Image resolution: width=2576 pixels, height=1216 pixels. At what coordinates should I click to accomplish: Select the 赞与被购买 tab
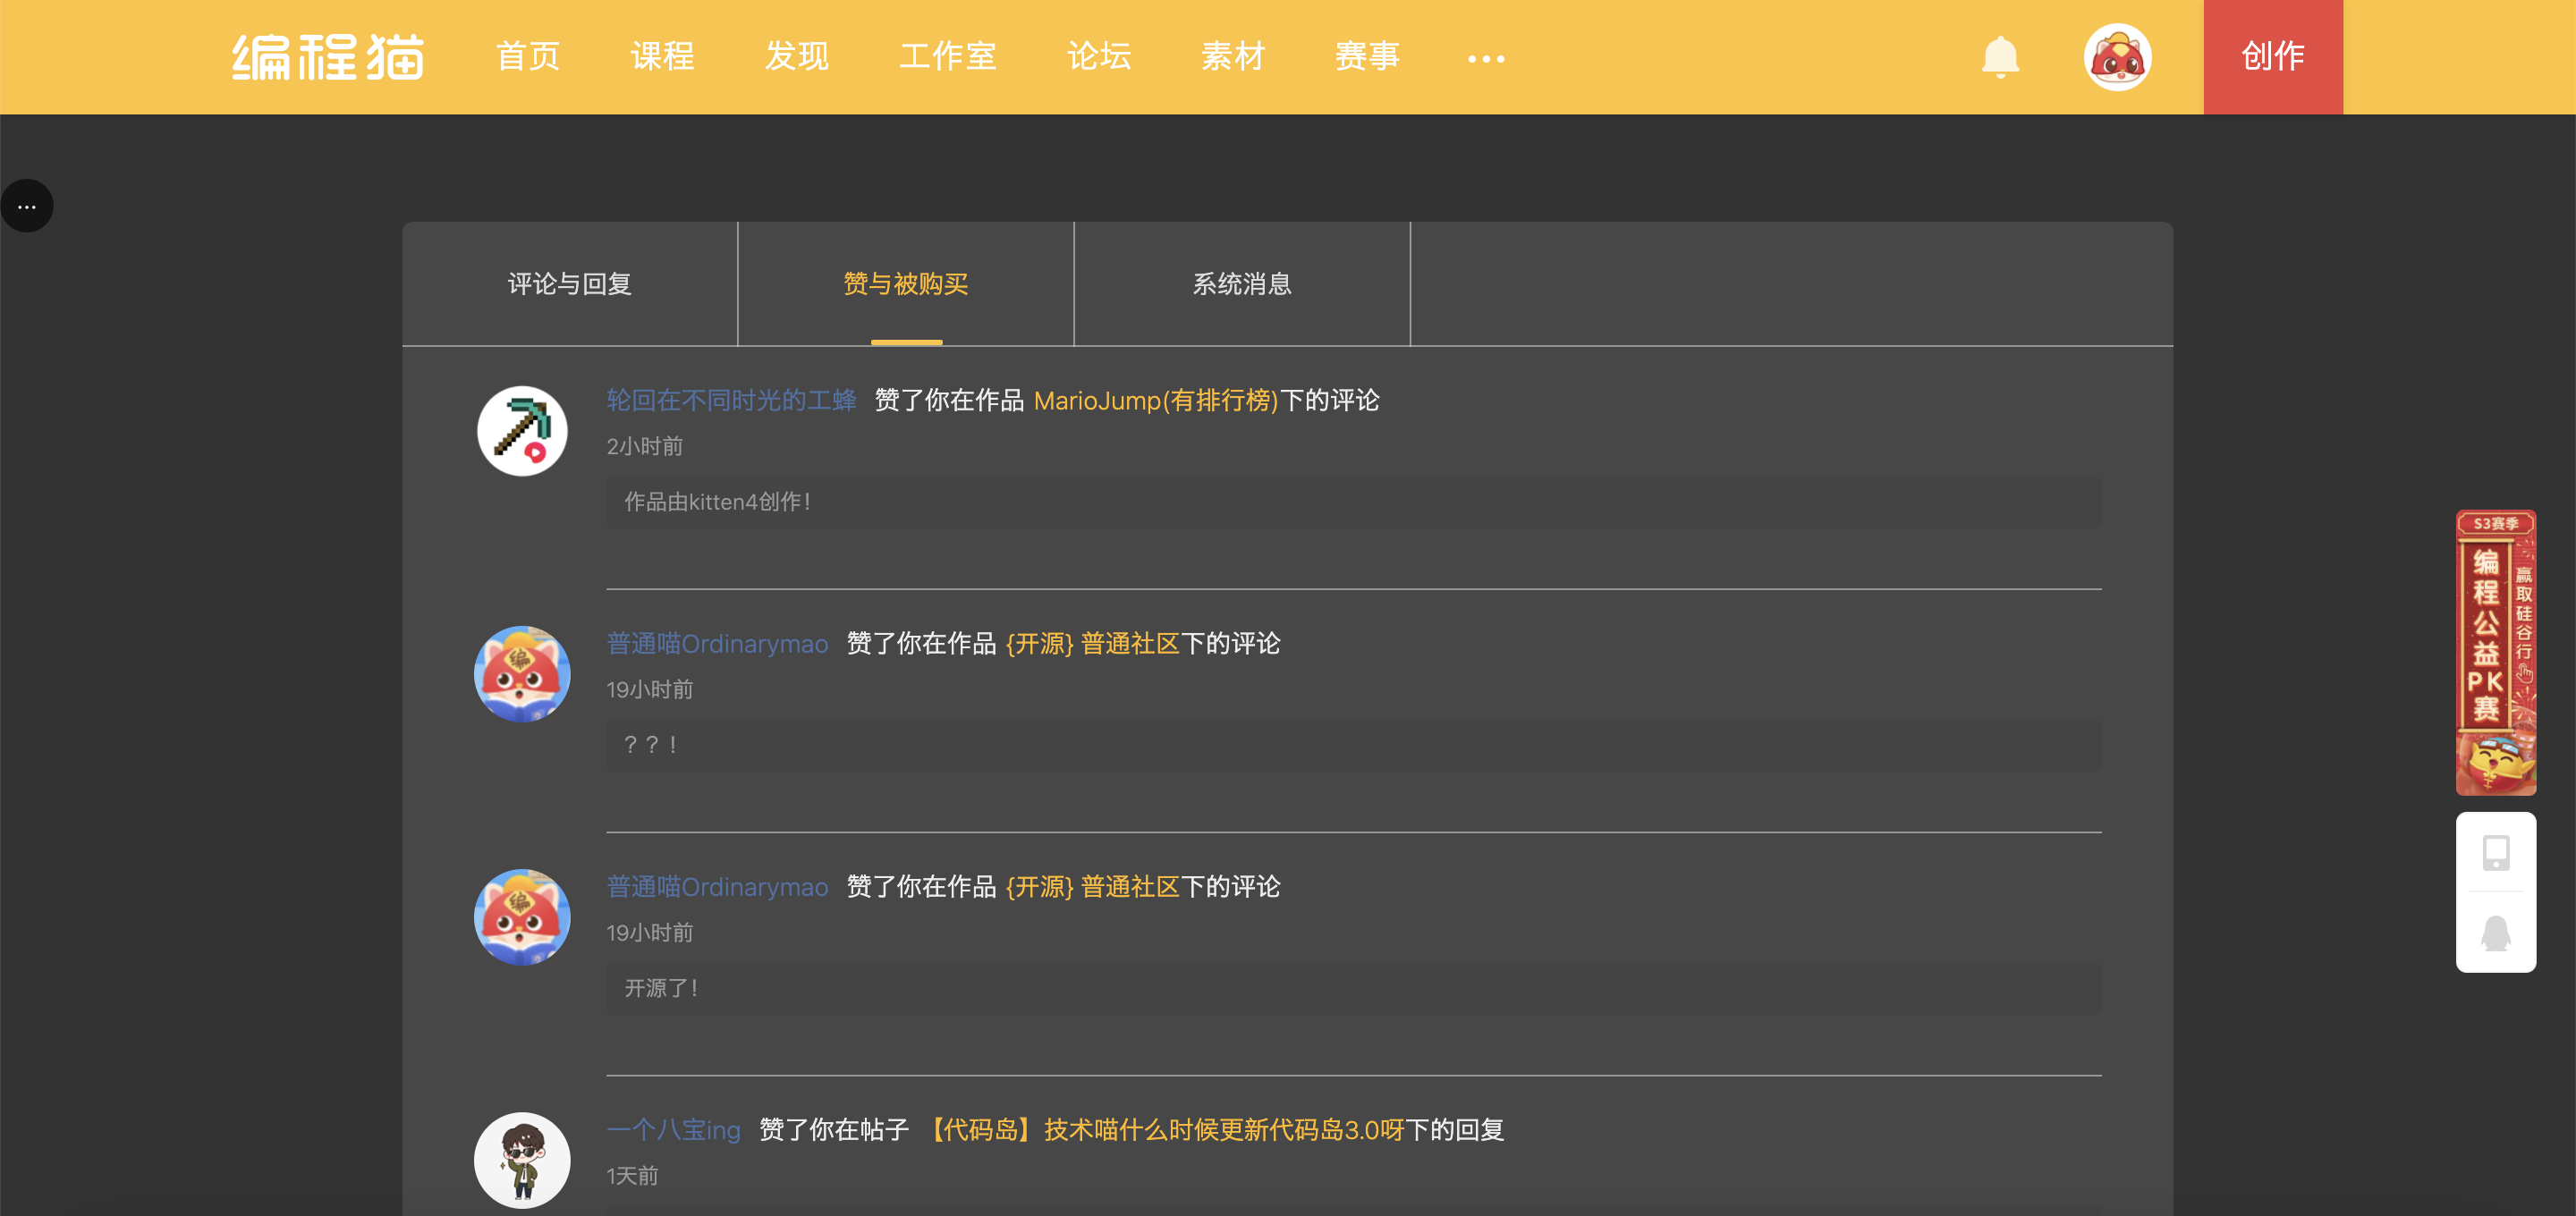point(906,284)
